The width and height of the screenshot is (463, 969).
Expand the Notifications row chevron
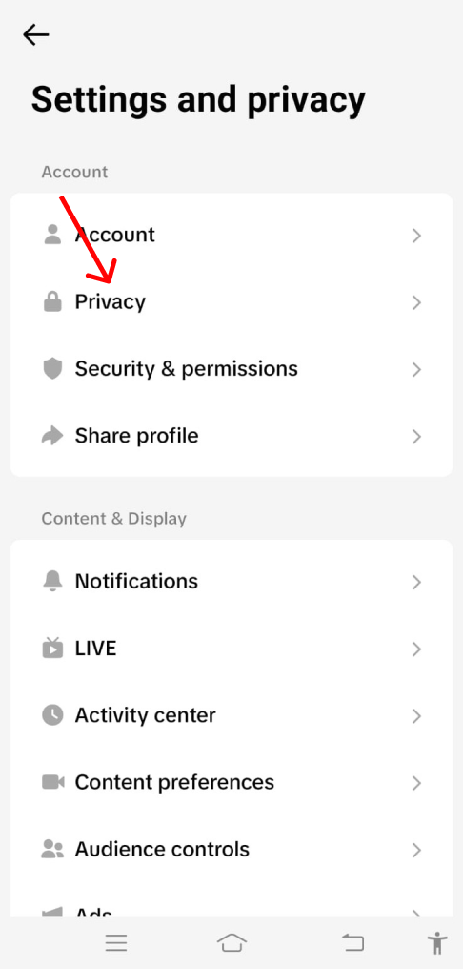(416, 582)
